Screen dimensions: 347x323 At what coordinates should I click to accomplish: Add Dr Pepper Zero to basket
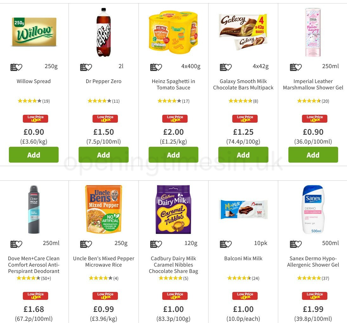pyautogui.click(x=104, y=155)
